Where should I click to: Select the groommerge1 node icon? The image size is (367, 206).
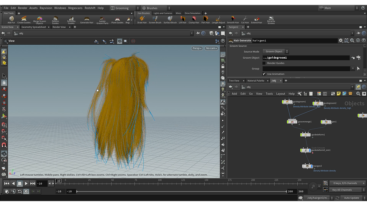coord(292,122)
